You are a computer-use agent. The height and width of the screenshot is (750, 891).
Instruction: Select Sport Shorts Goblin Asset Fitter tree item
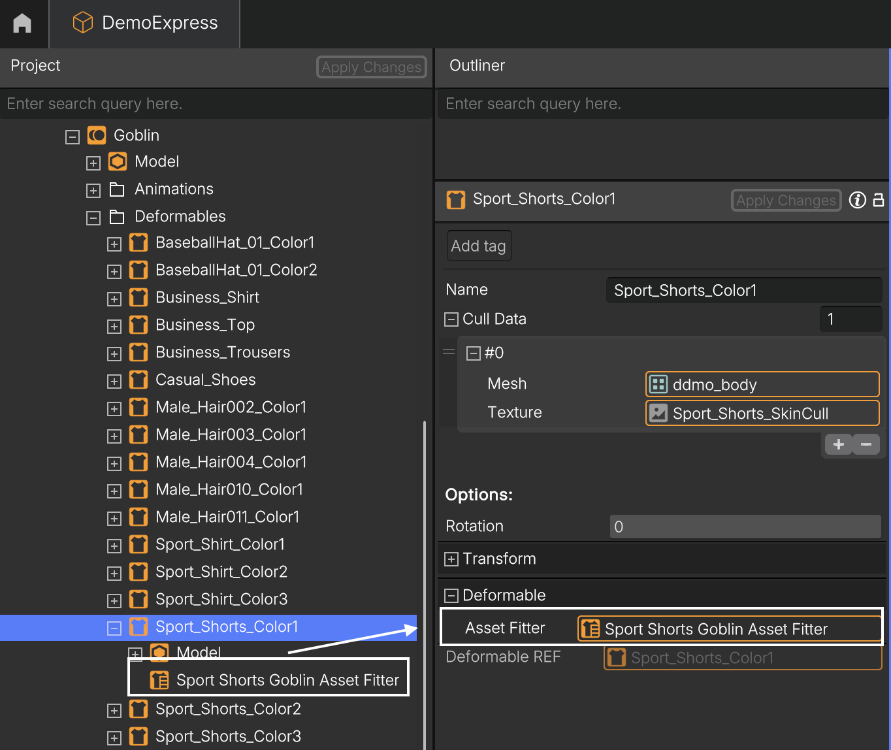point(287,680)
